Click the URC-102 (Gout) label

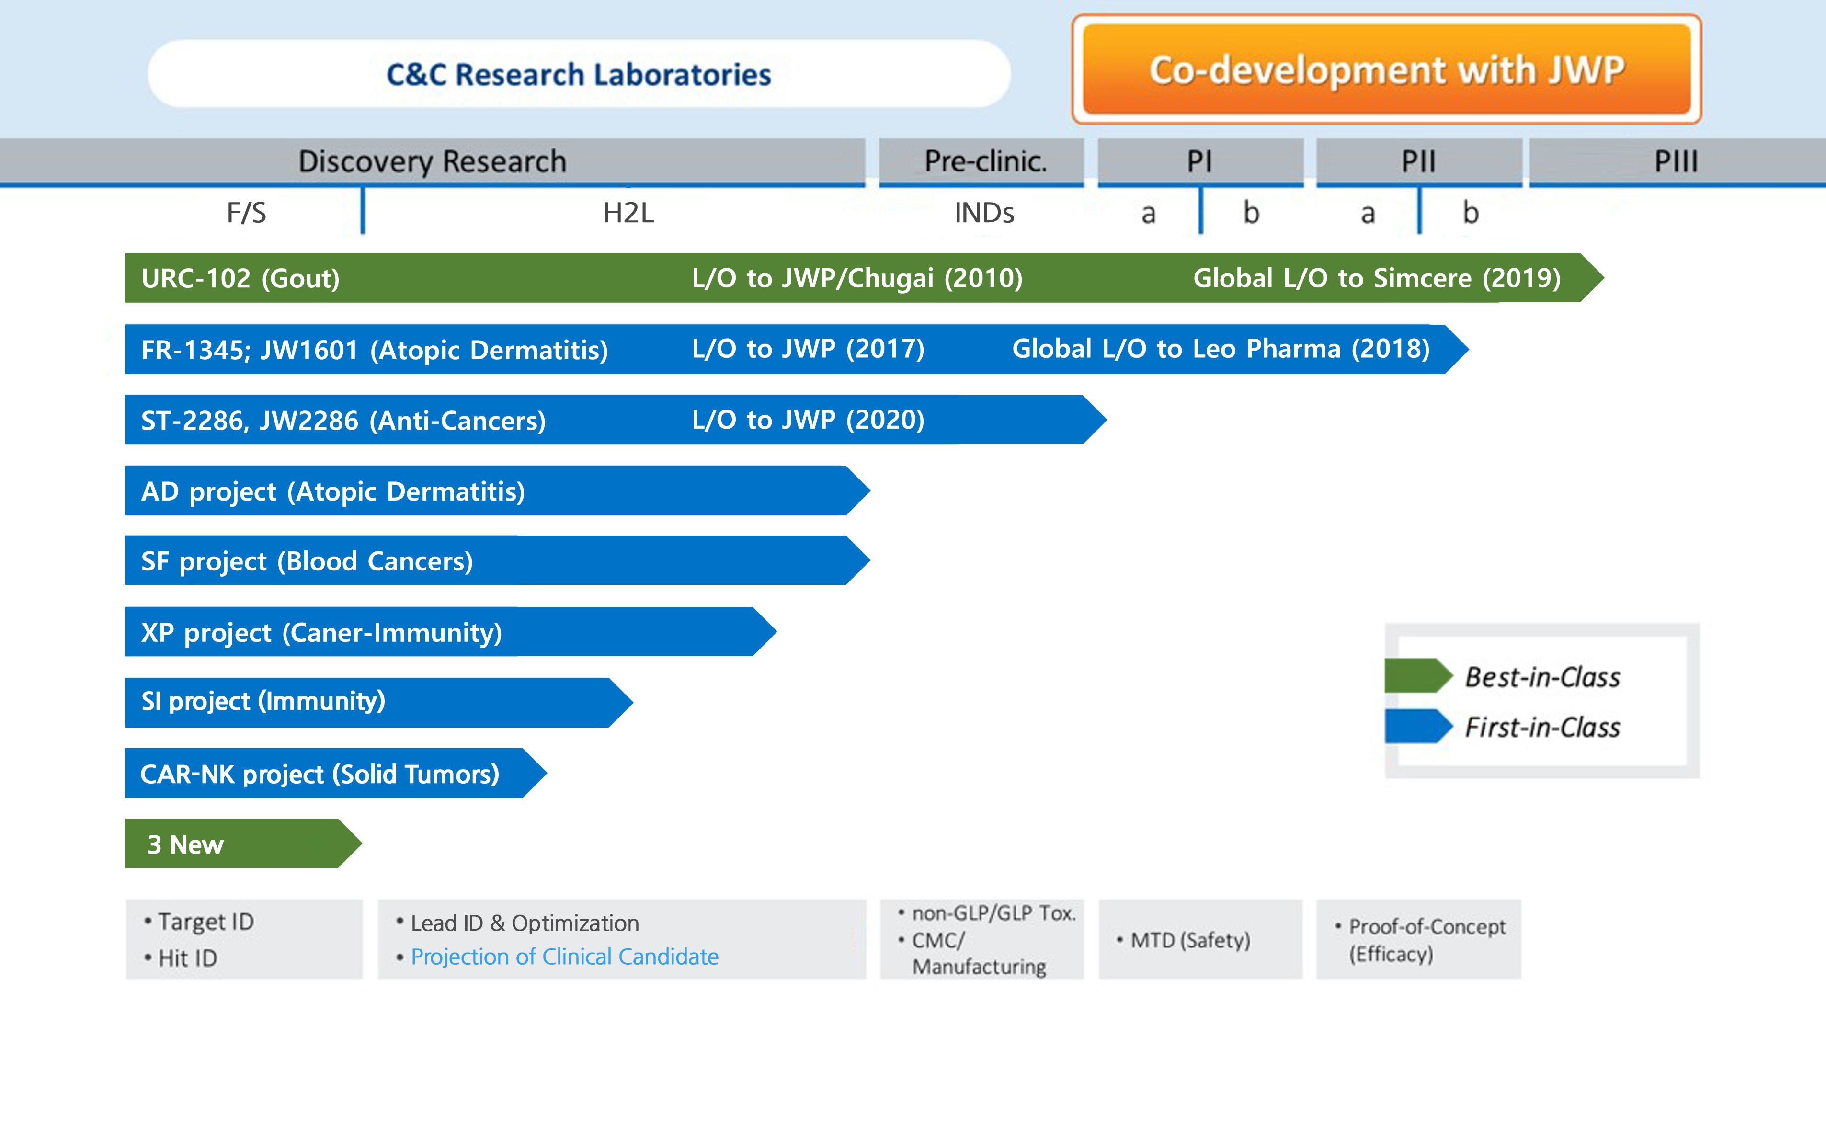(240, 278)
